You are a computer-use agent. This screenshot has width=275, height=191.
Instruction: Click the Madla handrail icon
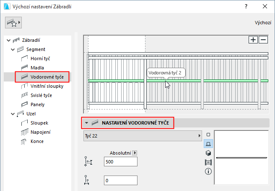tap(24, 68)
